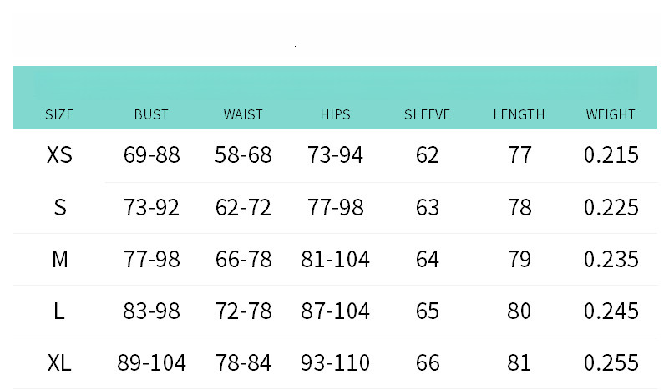Select the 93-110 hips value
This screenshot has width=669, height=390.
[336, 363]
